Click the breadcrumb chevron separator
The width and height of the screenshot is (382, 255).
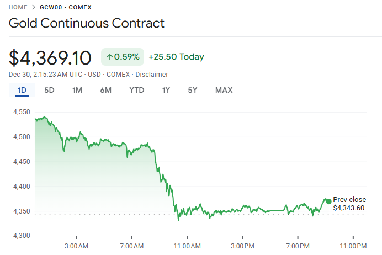34,7
